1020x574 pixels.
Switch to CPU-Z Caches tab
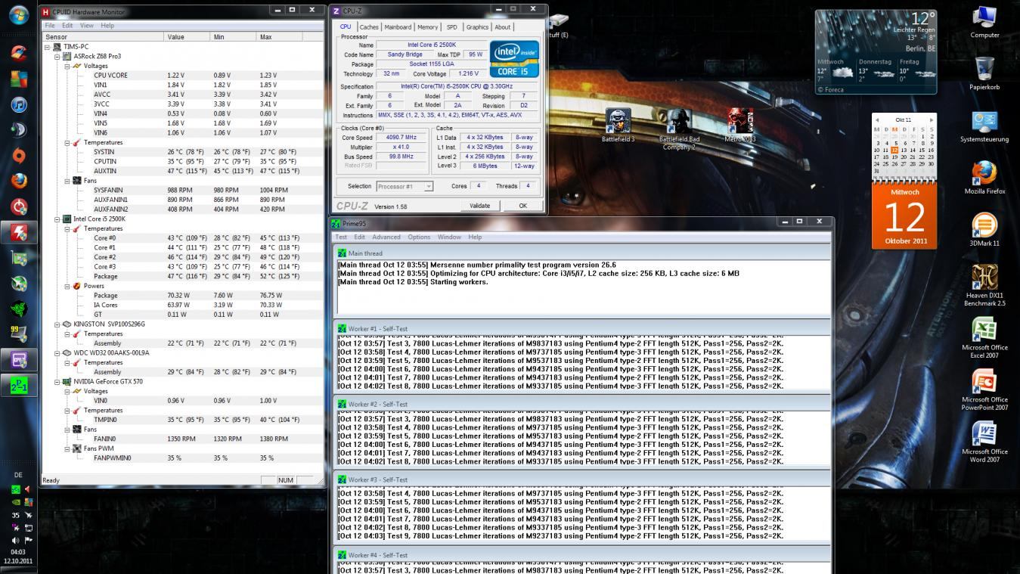369,27
